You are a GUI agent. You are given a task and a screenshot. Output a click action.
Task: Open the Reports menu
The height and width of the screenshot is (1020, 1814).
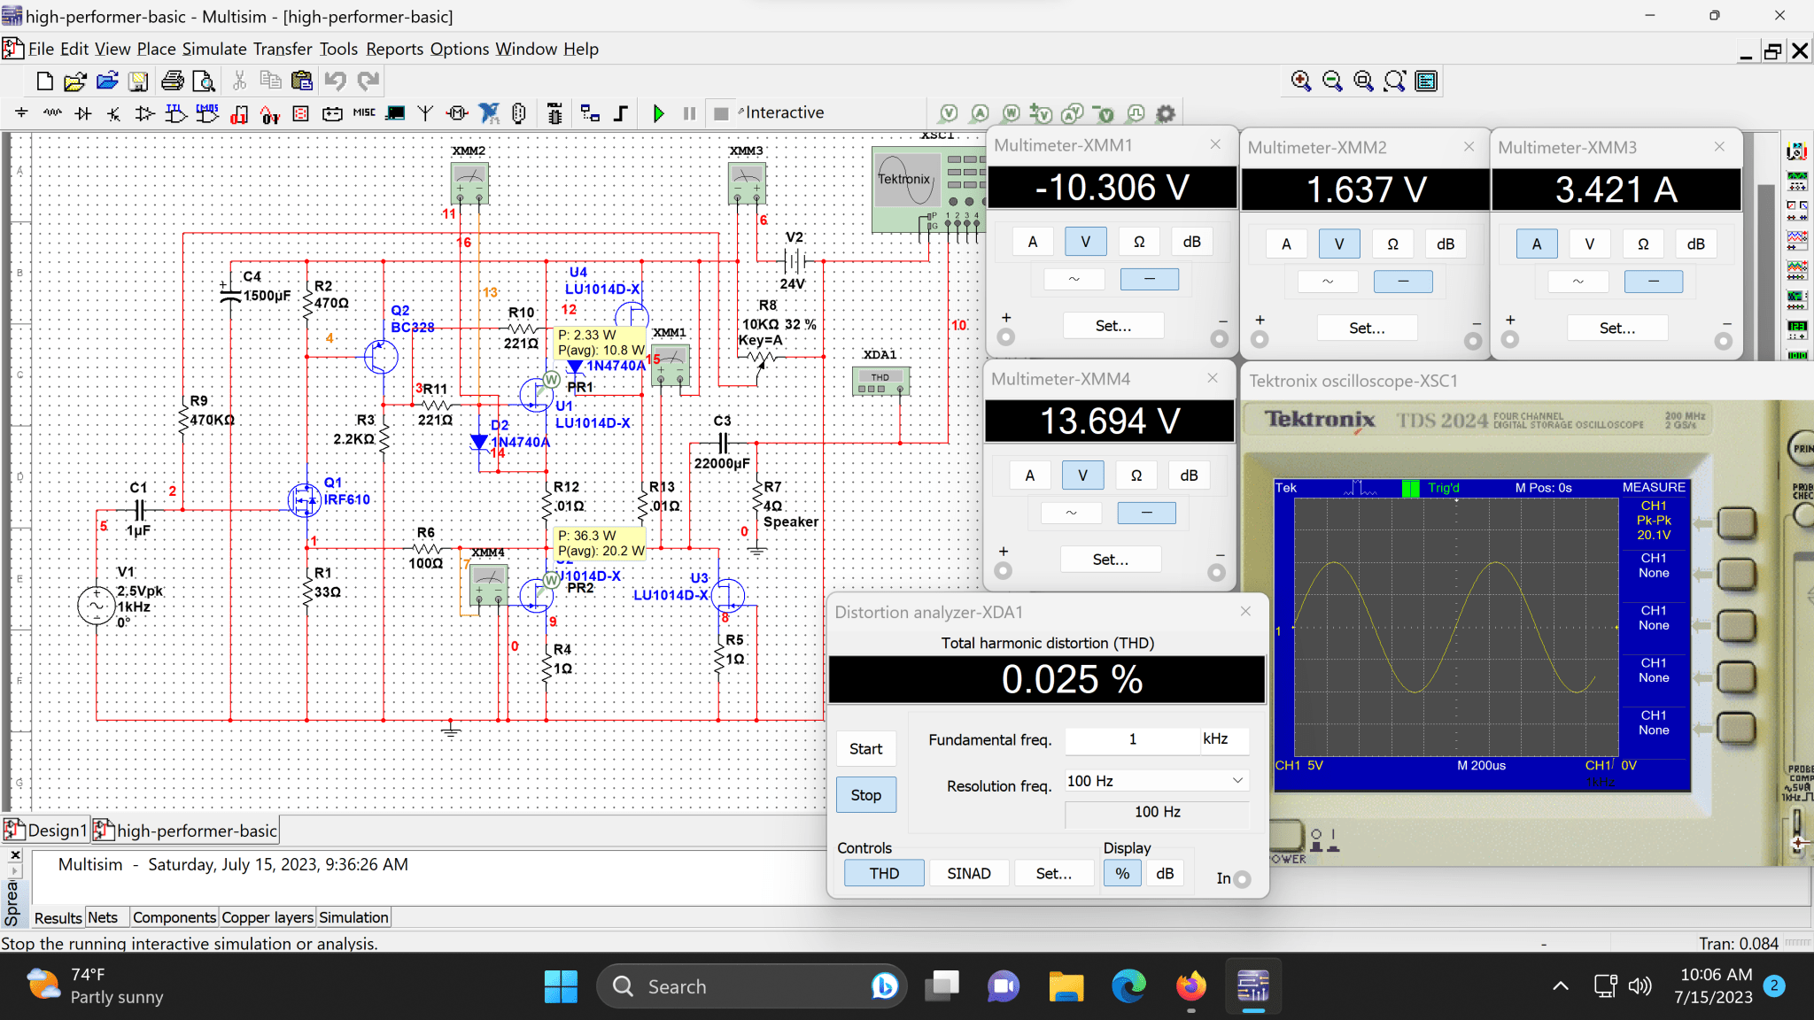[x=395, y=49]
